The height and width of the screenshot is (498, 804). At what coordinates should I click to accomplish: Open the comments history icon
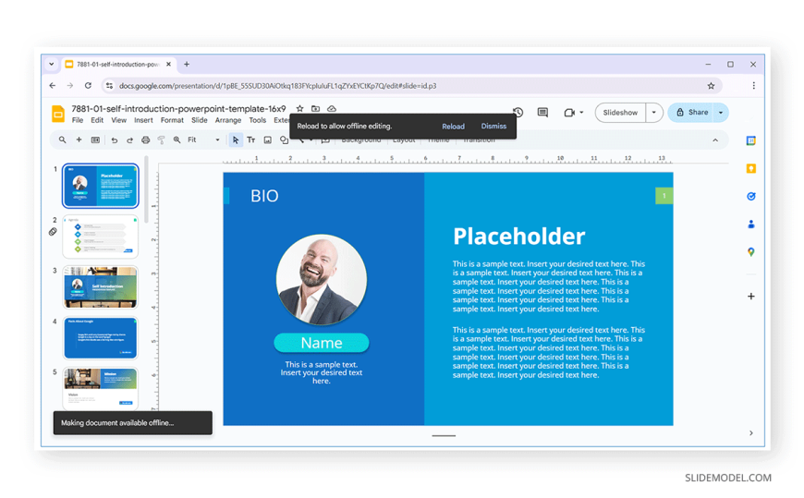coord(542,113)
